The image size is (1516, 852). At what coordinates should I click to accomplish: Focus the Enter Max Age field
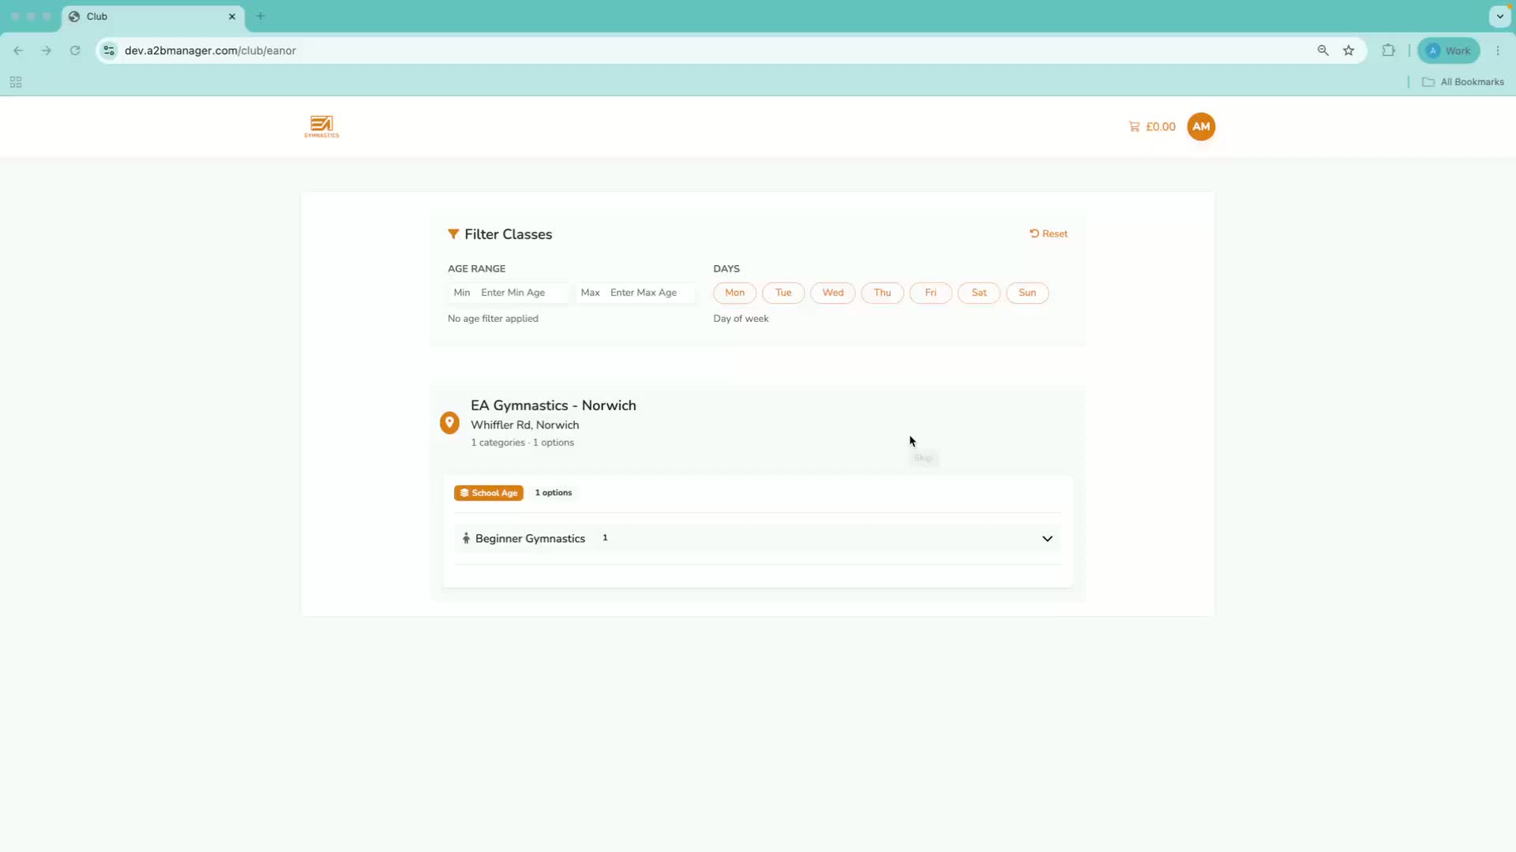point(651,293)
